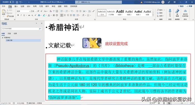Click the search box in title bar
This screenshot has height=105, width=195.
[99, 2]
